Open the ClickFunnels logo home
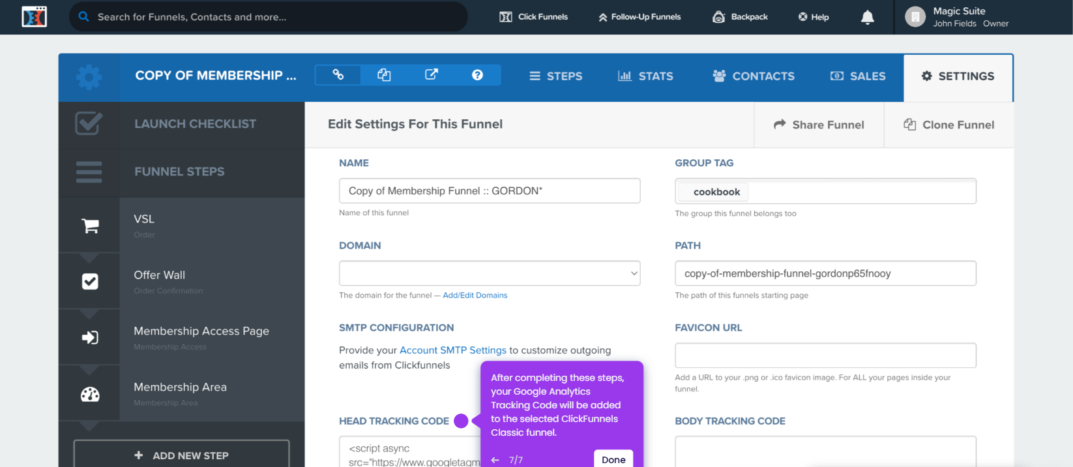 pyautogui.click(x=34, y=17)
